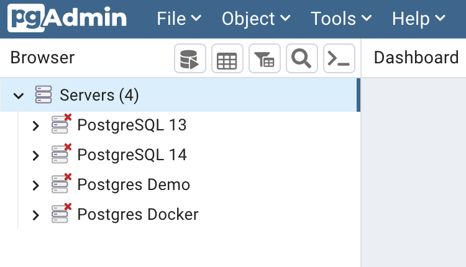Open the PSQL Tool terminal icon
Screen dimensions: 466x267
point(339,59)
